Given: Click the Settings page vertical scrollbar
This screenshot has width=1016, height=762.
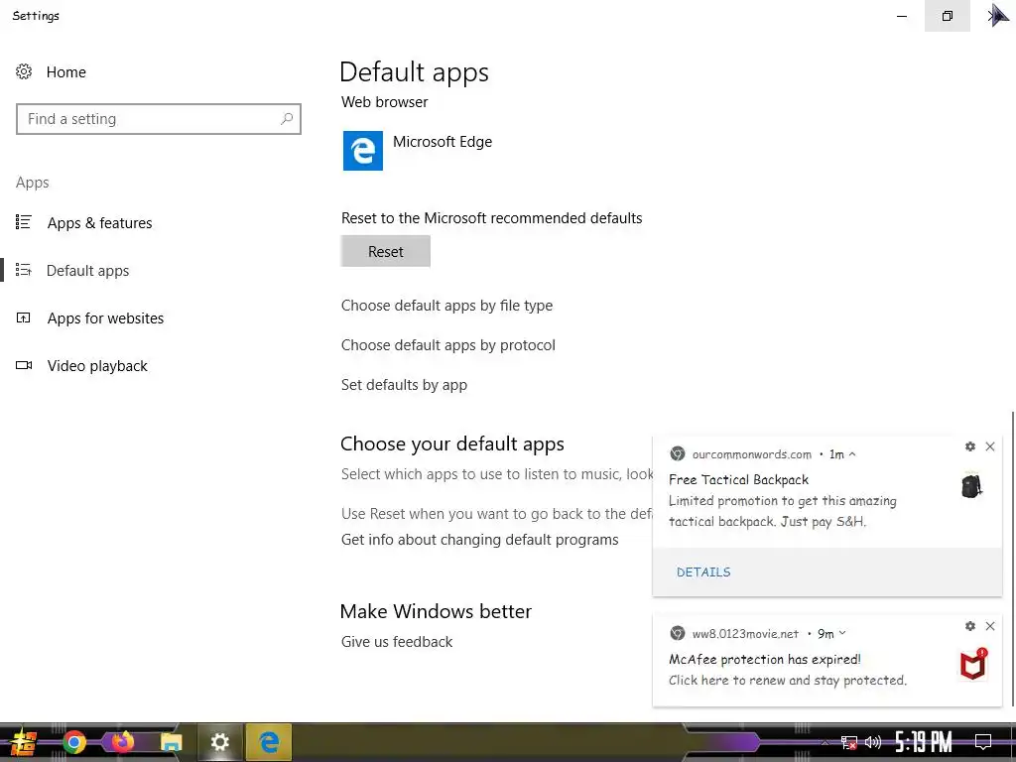Looking at the screenshot, I should click(x=1012, y=559).
